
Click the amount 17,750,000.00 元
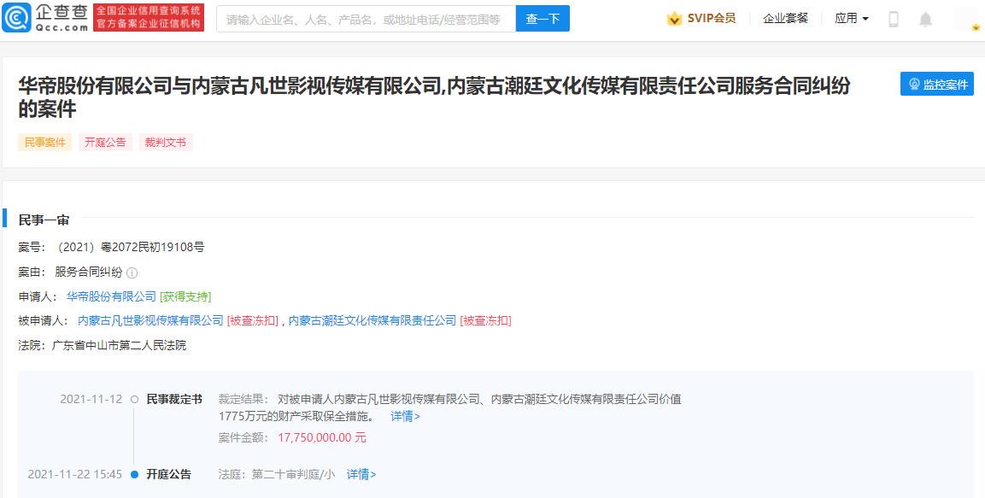[x=321, y=437]
